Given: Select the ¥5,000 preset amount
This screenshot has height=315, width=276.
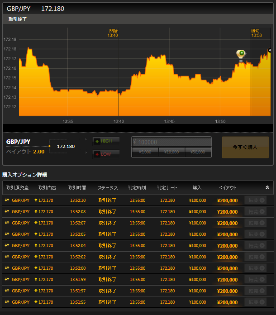Looking at the screenshot, I should tap(145, 152).
